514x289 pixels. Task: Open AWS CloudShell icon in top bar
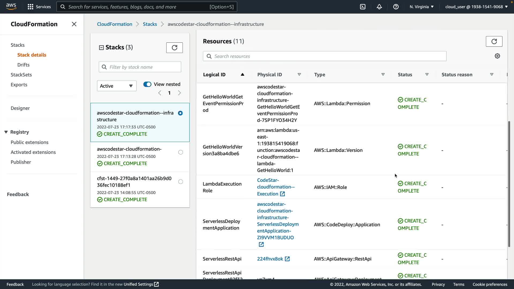tap(363, 7)
